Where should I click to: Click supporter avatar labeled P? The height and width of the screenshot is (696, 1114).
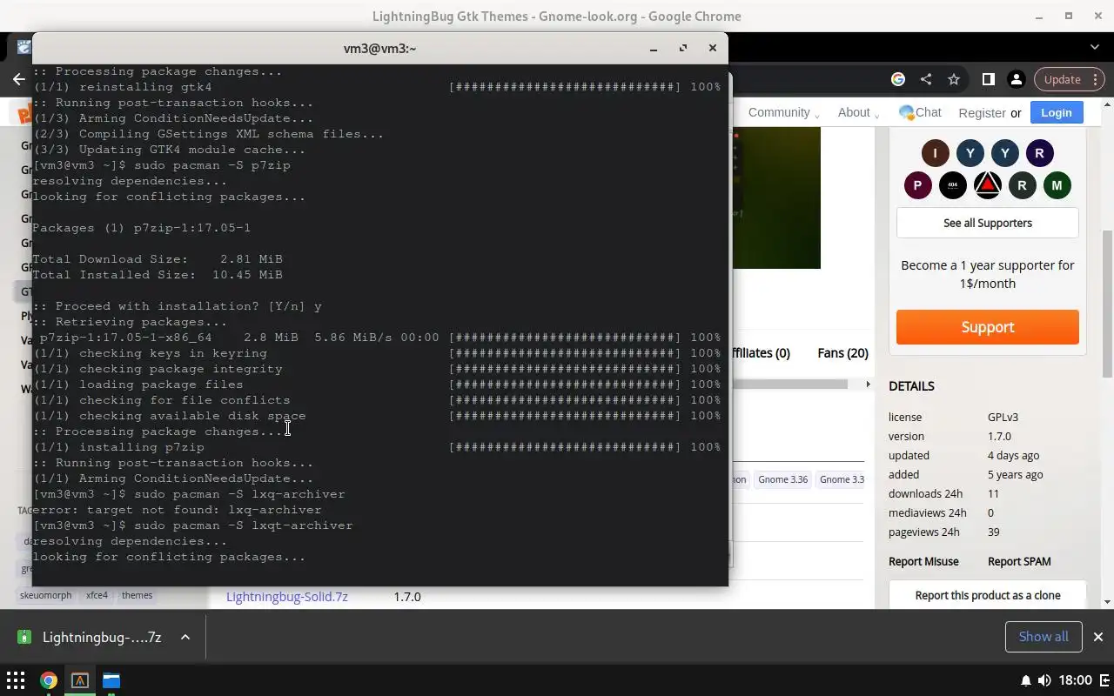(x=917, y=185)
